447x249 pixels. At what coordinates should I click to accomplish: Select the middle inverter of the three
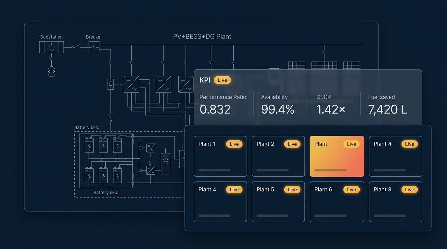click(x=163, y=84)
